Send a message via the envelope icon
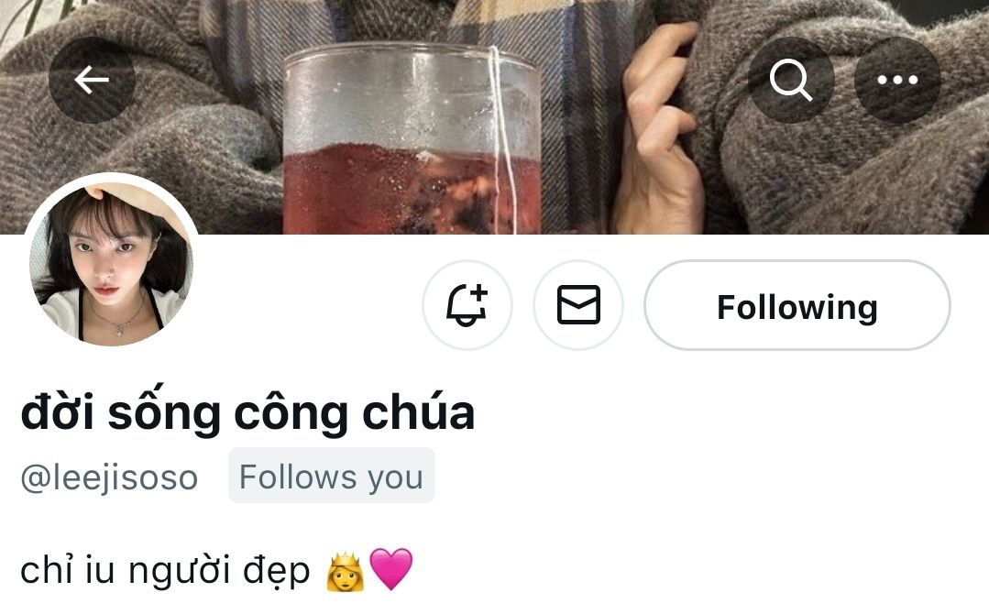This screenshot has height=614, width=989. 578,305
